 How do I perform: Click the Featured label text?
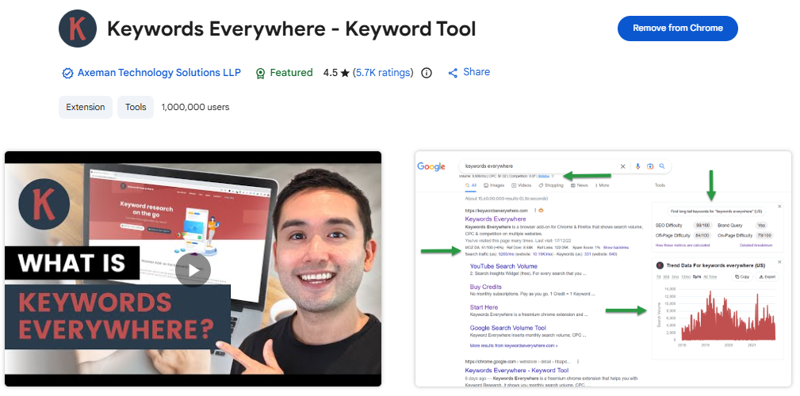[x=291, y=73]
